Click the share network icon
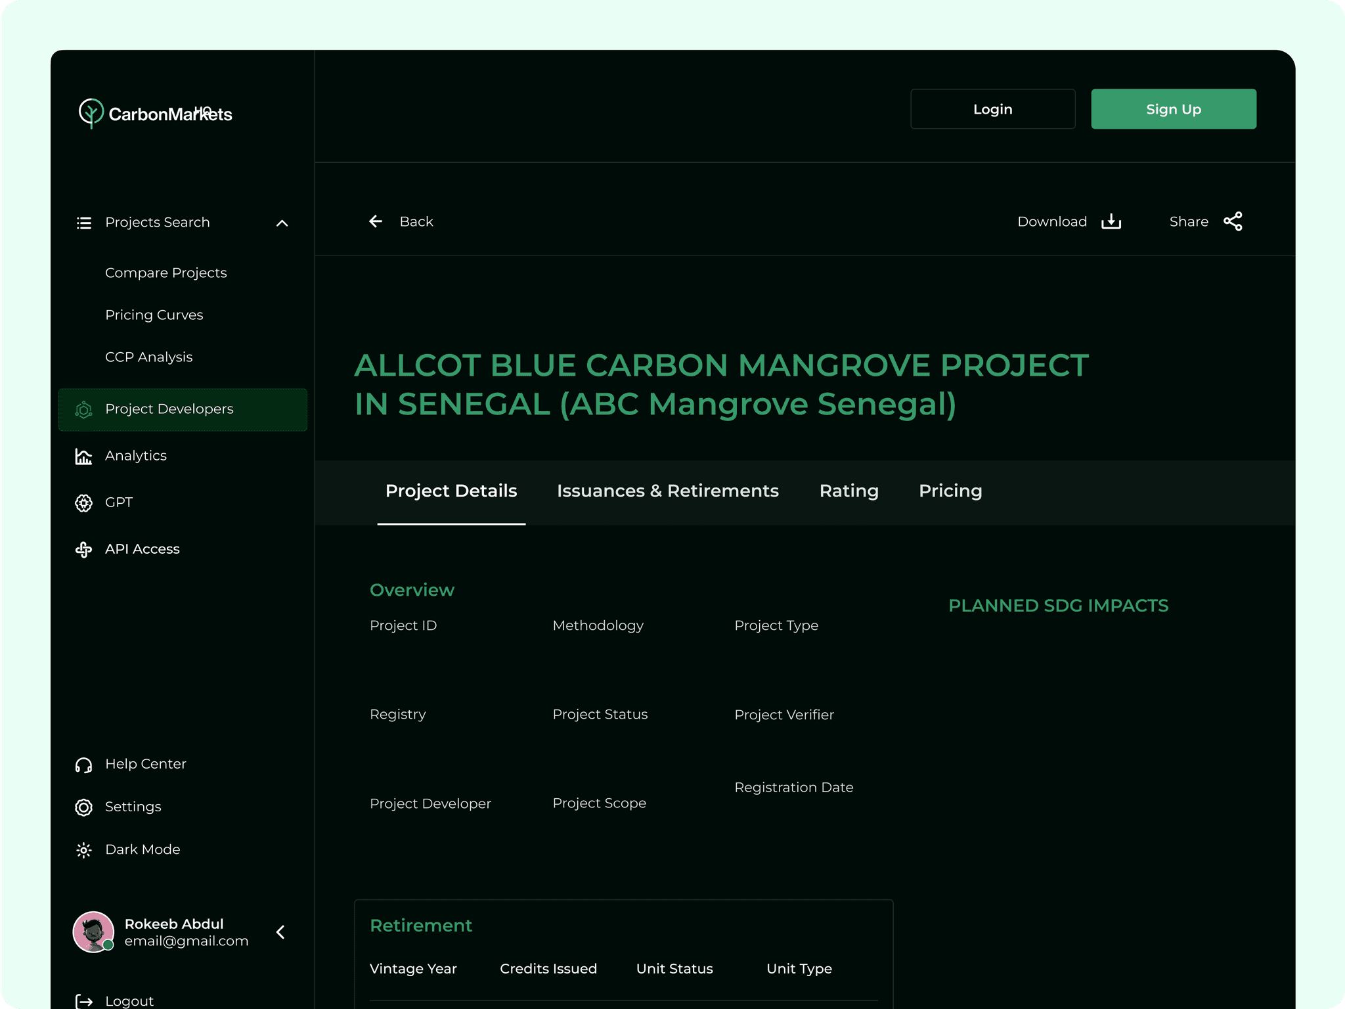This screenshot has width=1345, height=1009. coord(1233,222)
